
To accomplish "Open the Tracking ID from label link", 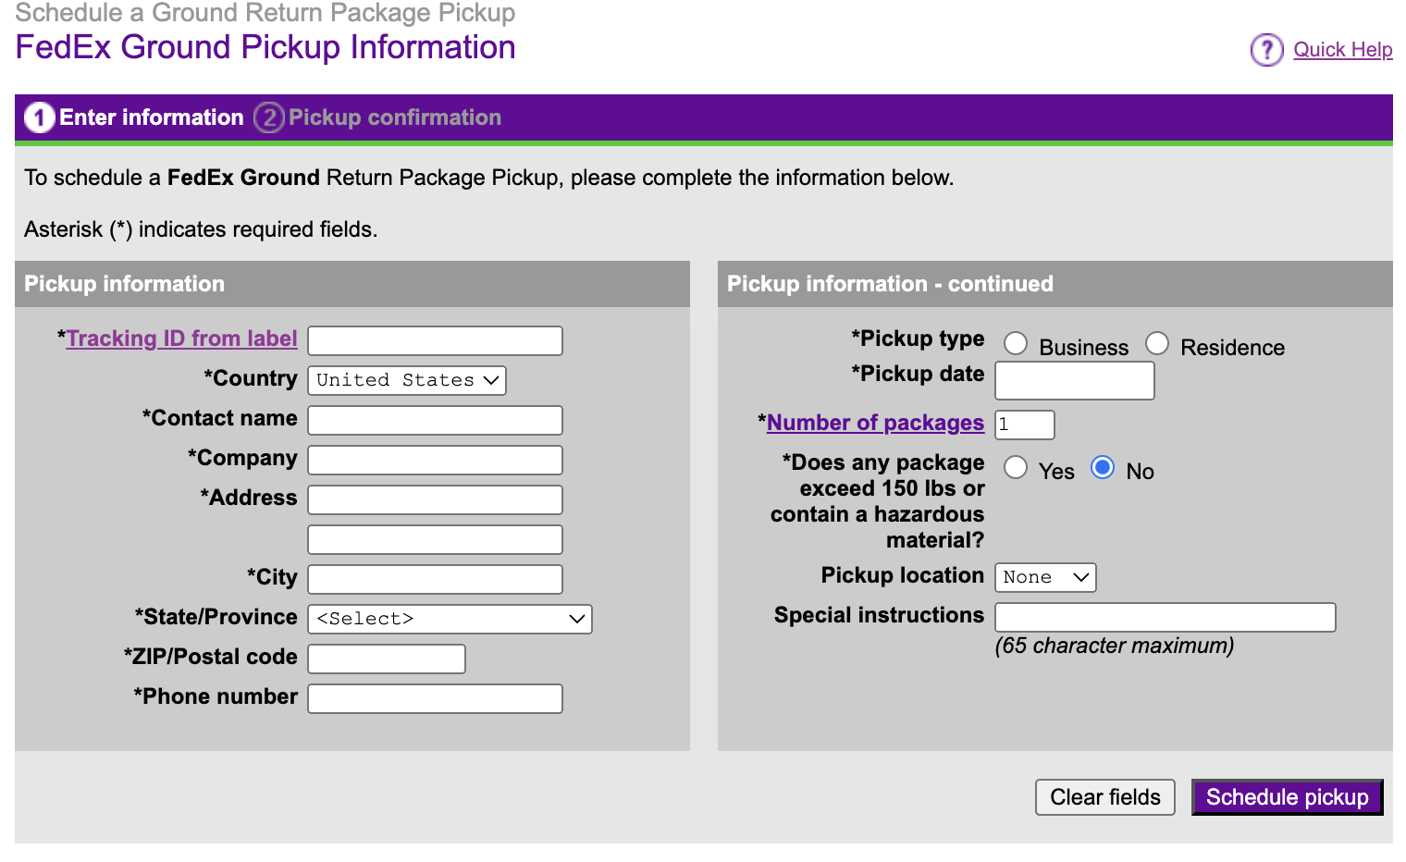I will [182, 339].
